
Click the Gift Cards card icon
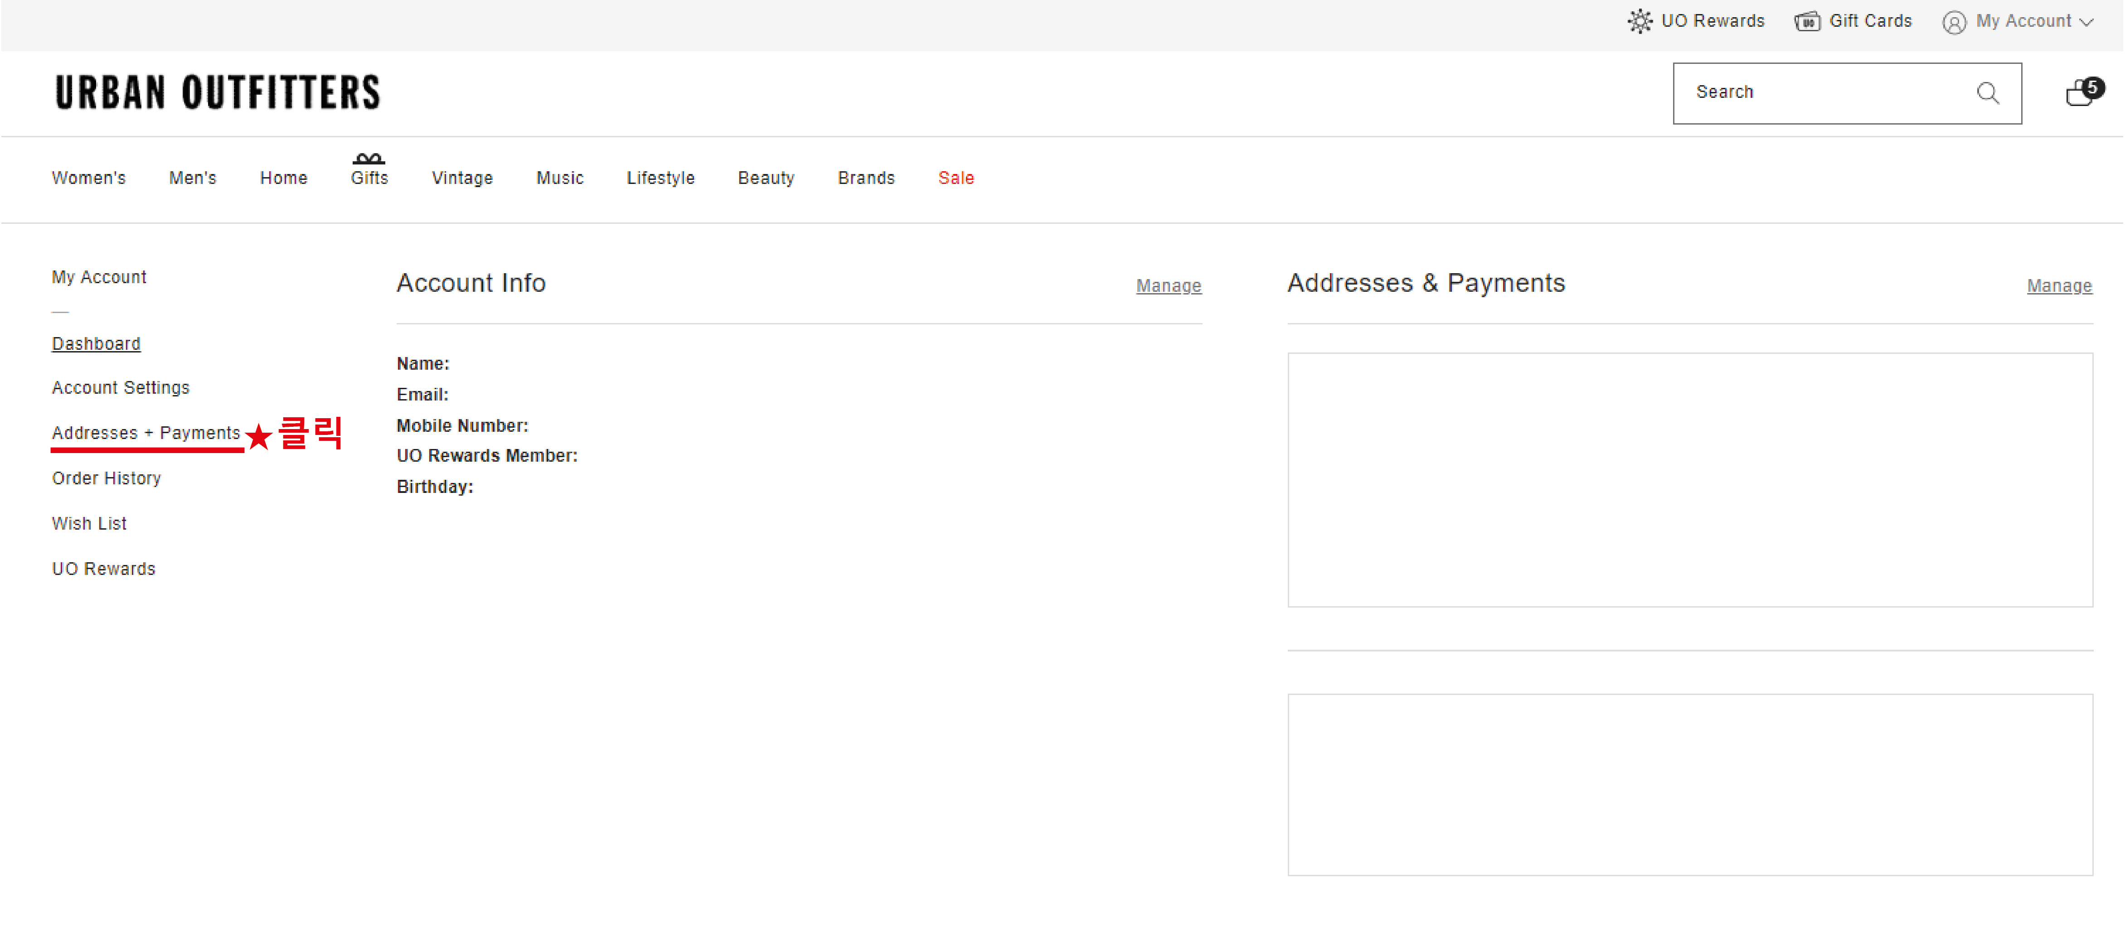tap(1807, 21)
